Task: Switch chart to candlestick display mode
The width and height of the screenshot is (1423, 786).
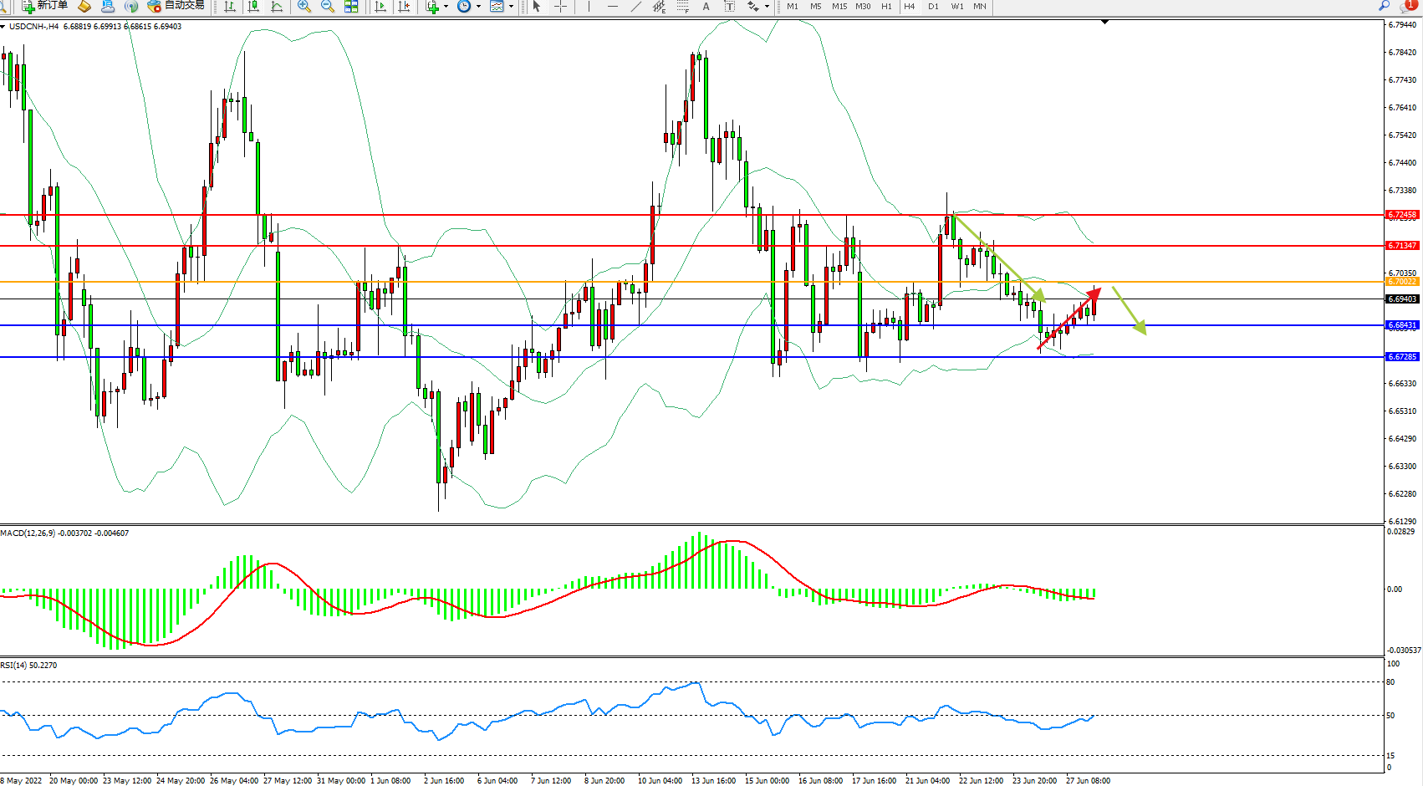Action: pyautogui.click(x=253, y=6)
